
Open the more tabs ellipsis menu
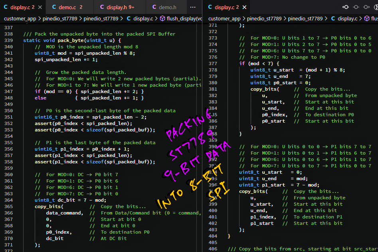click(193, 7)
